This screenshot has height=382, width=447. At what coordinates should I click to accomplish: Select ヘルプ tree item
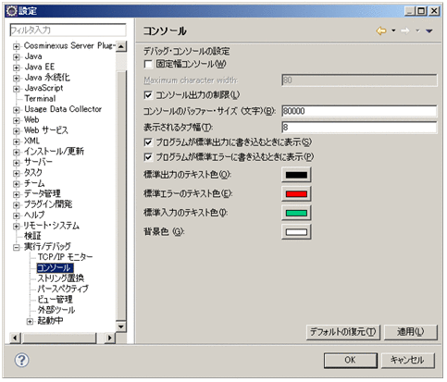coord(34,215)
